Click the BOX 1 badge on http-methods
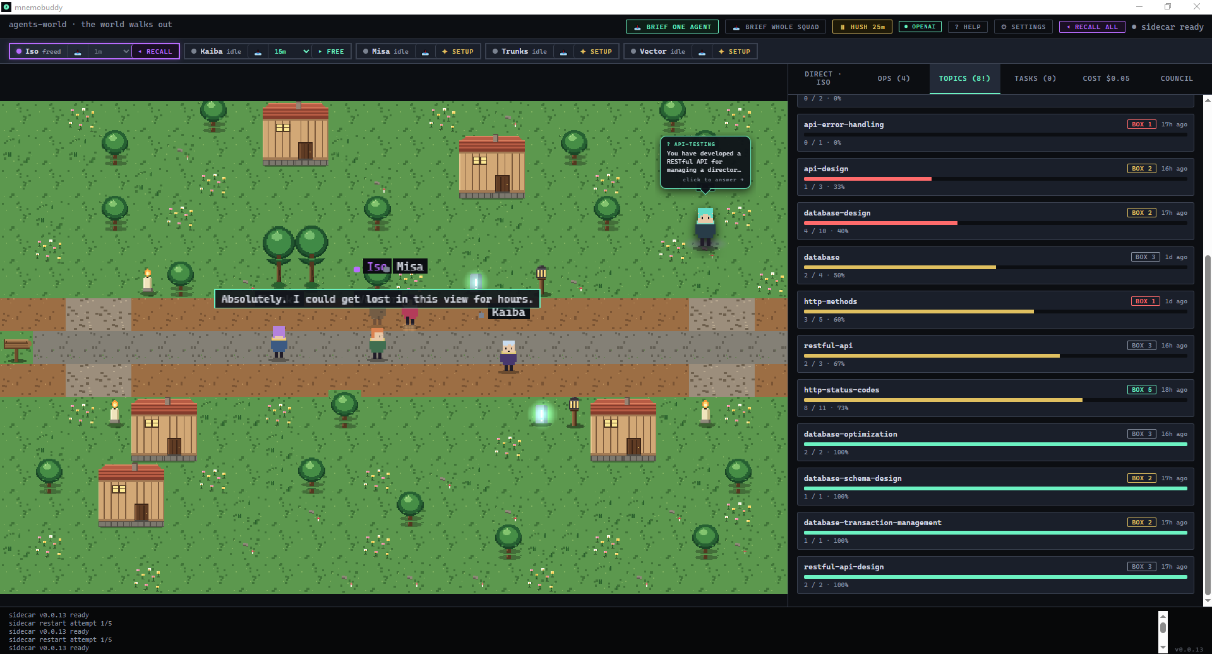1212x654 pixels. tap(1146, 301)
